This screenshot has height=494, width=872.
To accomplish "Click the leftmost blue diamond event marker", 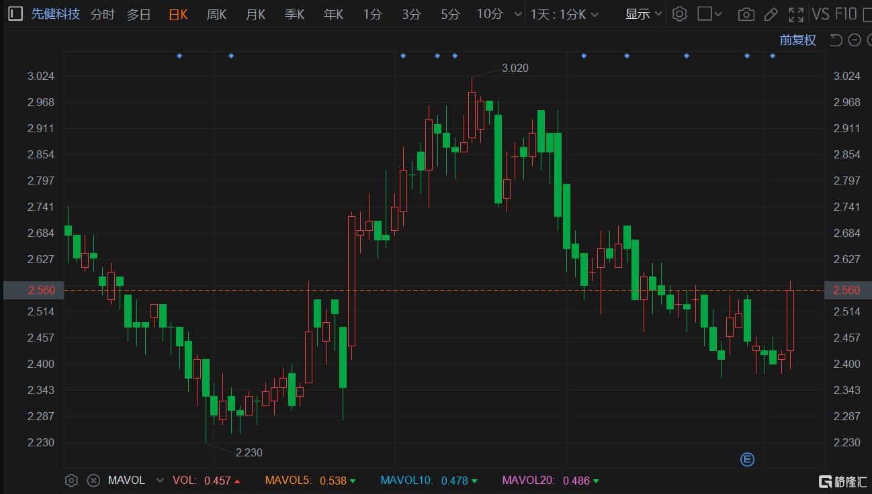I will 179,56.
